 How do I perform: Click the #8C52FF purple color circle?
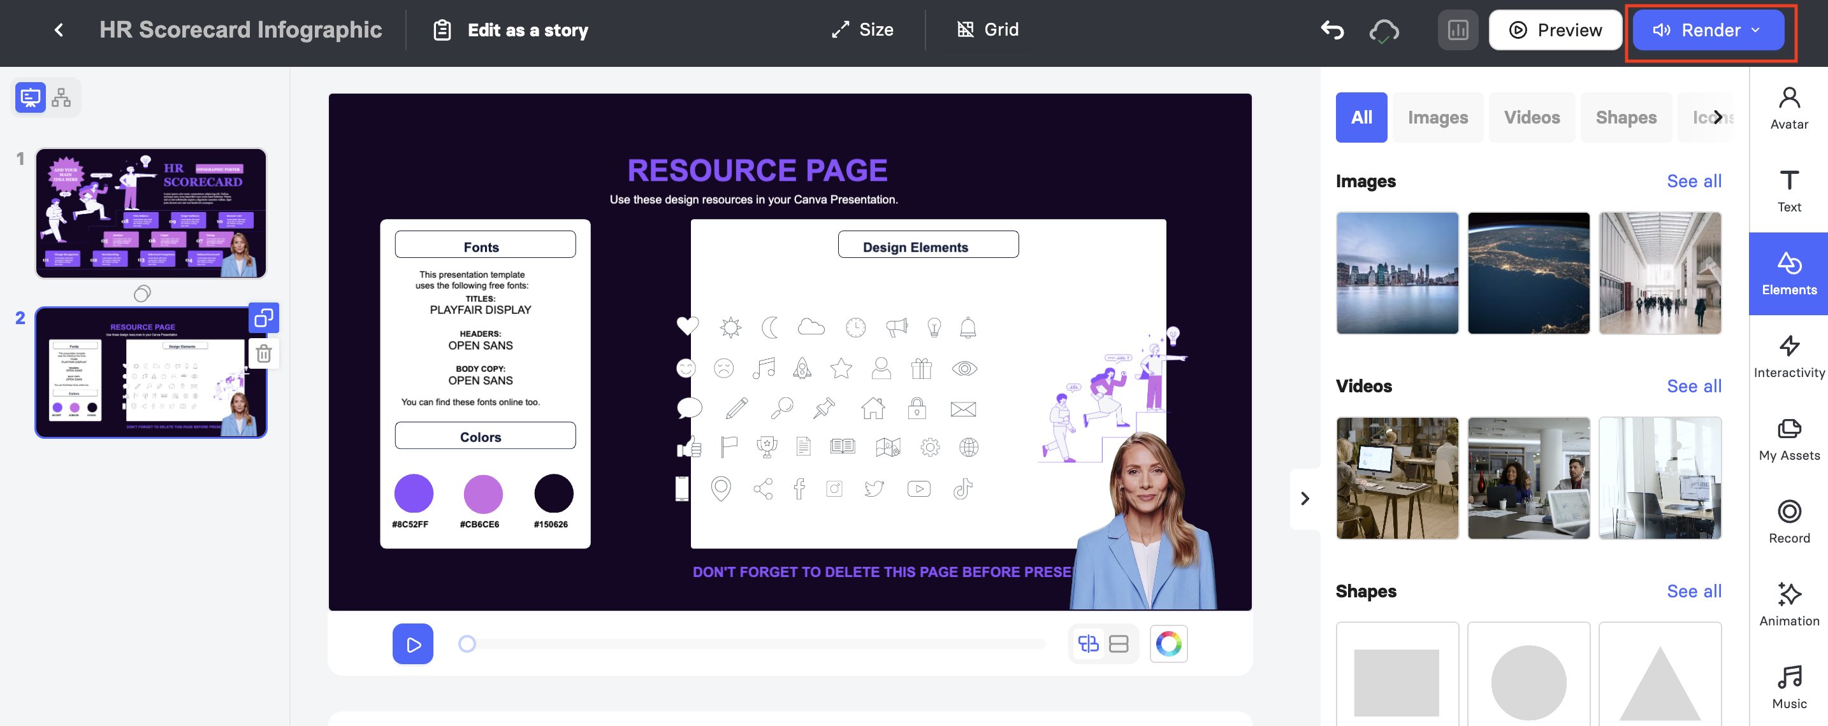coord(414,494)
